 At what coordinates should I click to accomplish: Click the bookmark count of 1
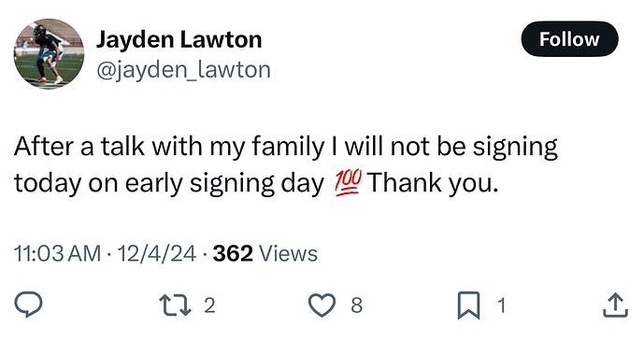501,305
